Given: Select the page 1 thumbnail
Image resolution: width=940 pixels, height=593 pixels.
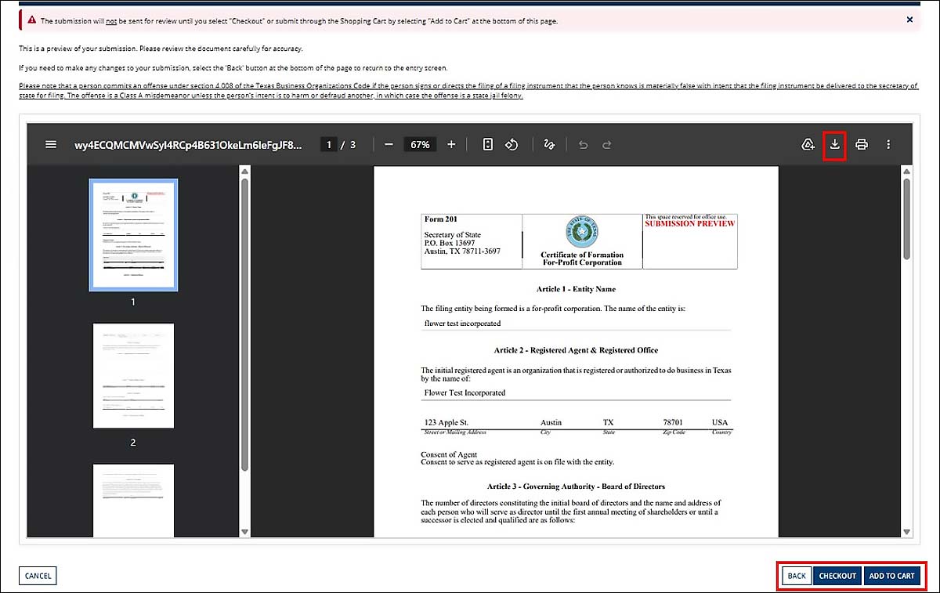Looking at the screenshot, I should point(133,235).
